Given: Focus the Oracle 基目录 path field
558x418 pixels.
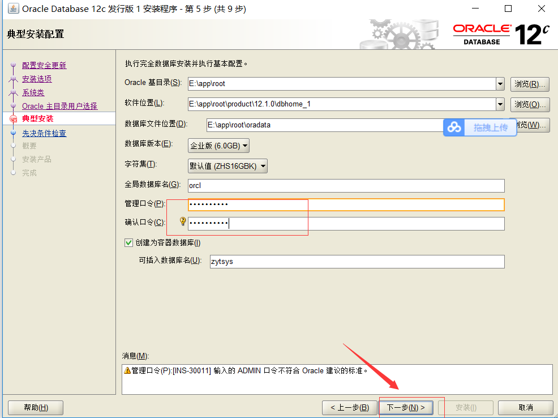Looking at the screenshot, I should coord(342,84).
